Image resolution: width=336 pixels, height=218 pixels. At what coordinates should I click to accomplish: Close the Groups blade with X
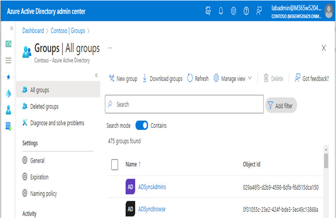324,48
